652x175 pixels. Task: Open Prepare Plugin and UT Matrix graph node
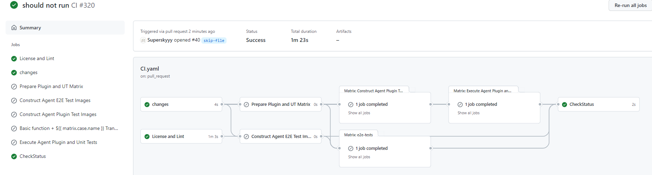pyautogui.click(x=280, y=104)
